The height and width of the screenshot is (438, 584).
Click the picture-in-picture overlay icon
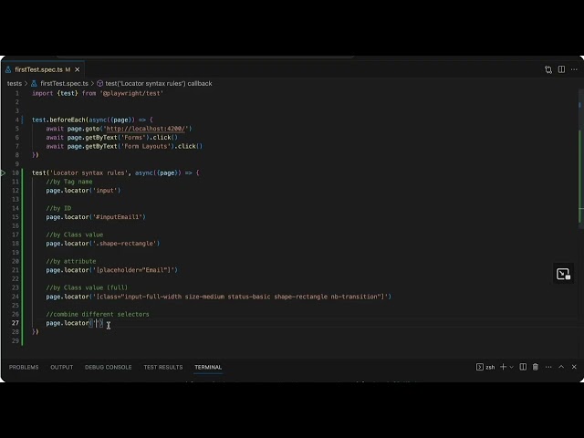(563, 274)
